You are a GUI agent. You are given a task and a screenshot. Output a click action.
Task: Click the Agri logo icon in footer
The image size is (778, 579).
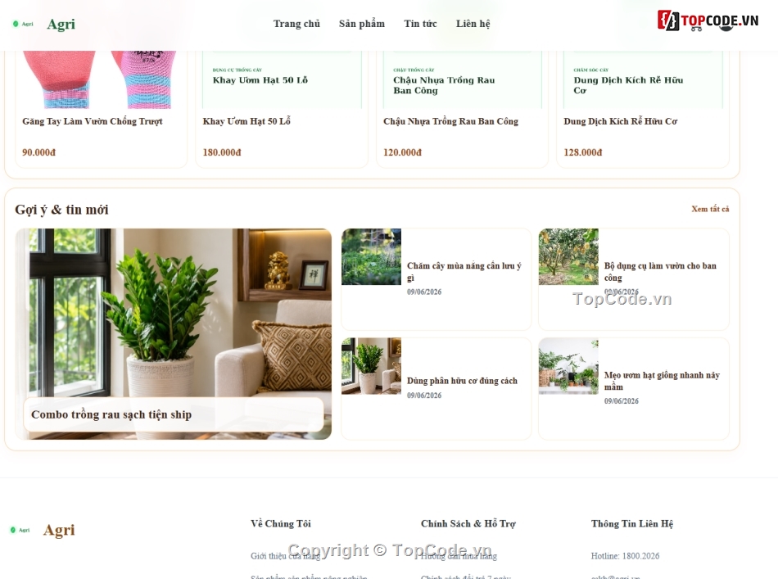tap(20, 530)
